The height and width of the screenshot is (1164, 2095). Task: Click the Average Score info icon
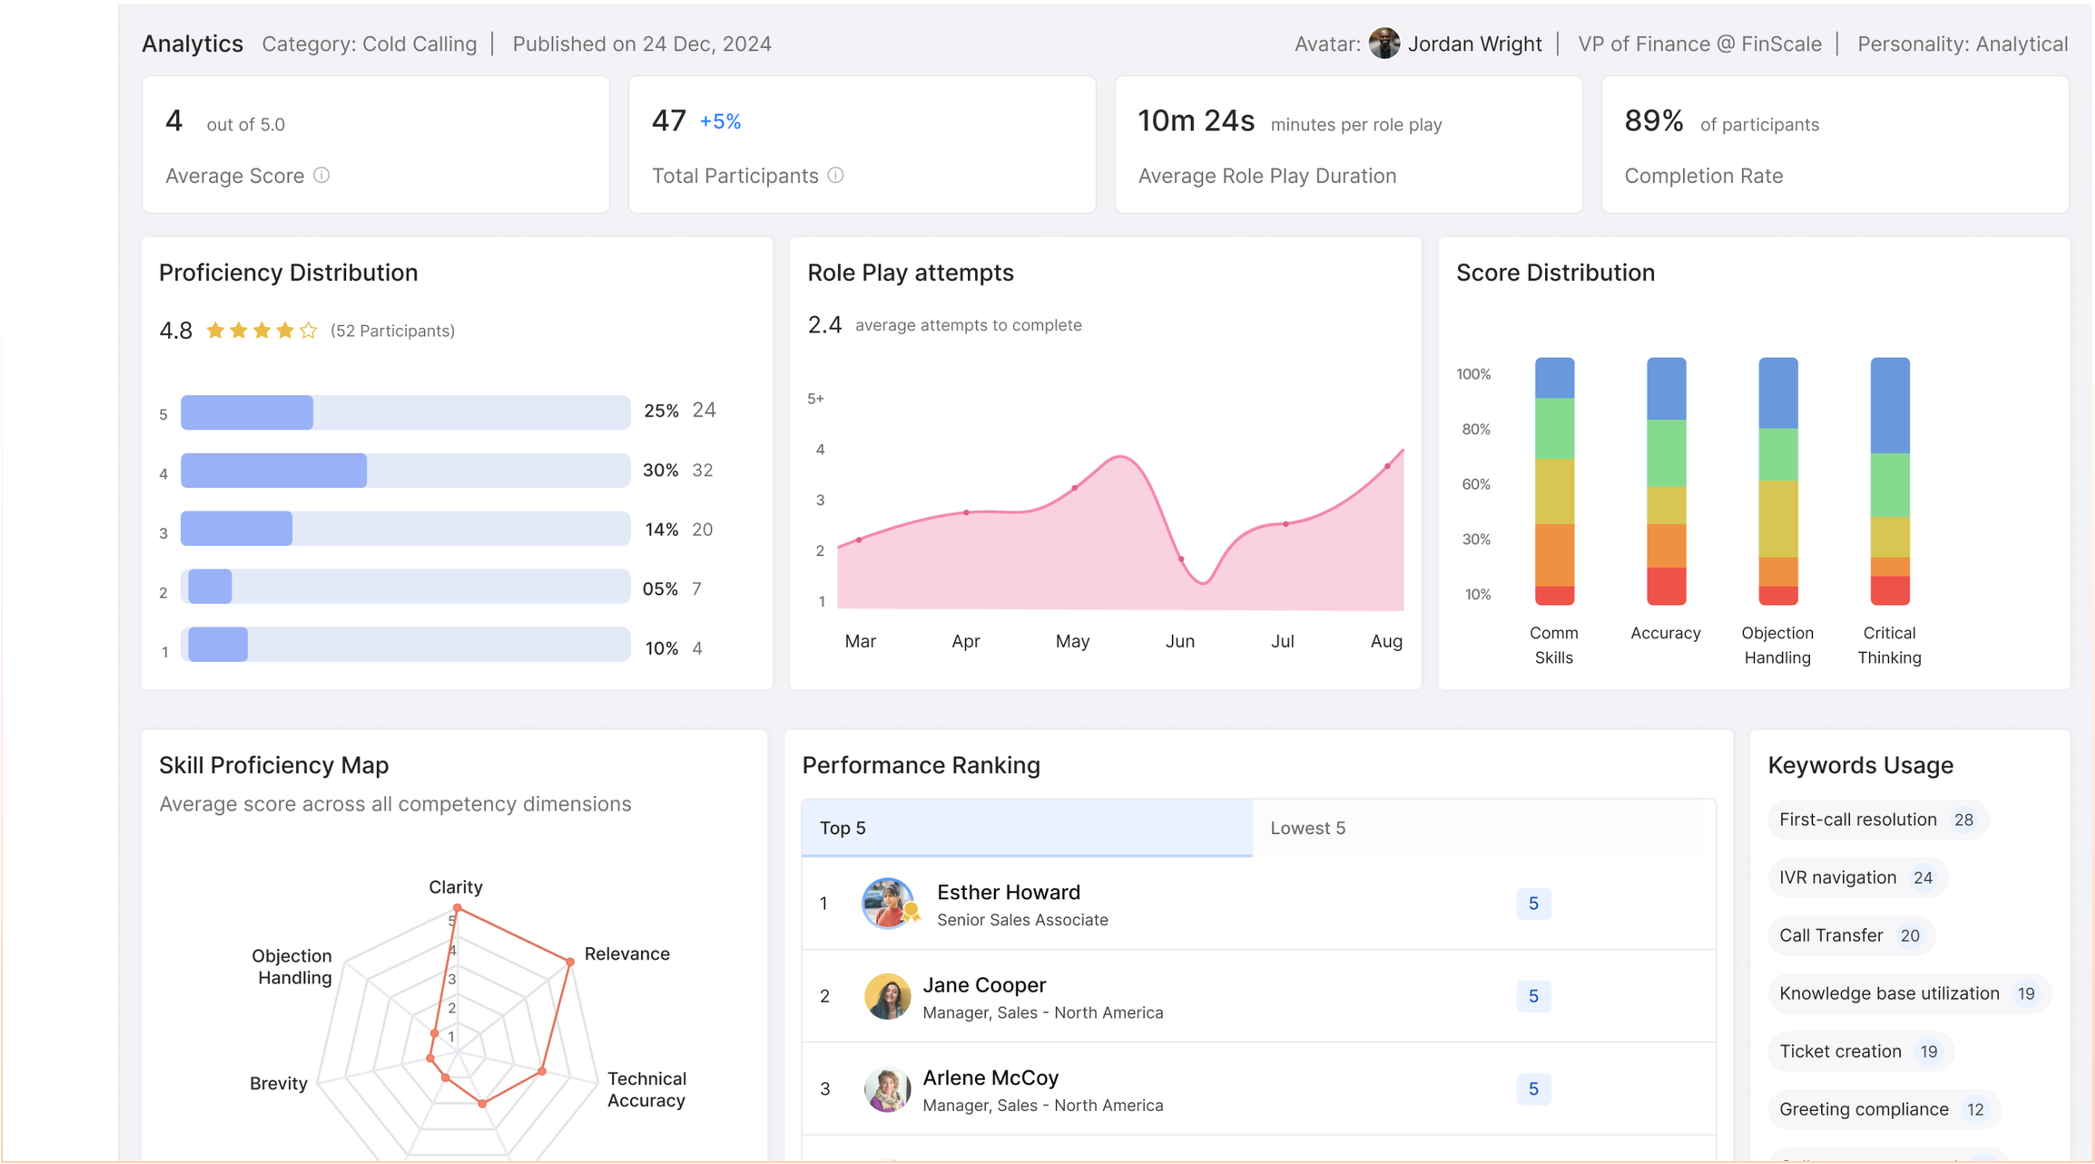[x=321, y=175]
